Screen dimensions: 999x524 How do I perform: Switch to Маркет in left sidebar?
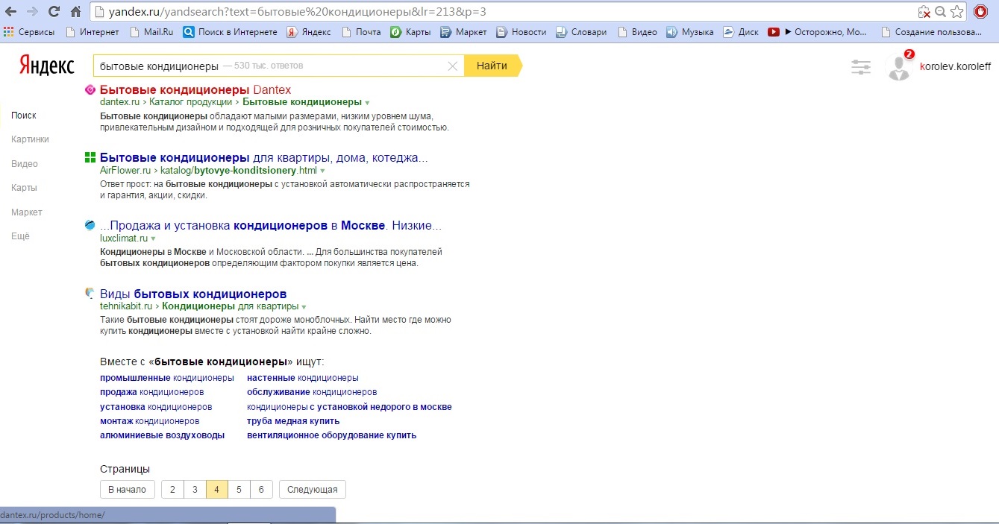coord(27,212)
